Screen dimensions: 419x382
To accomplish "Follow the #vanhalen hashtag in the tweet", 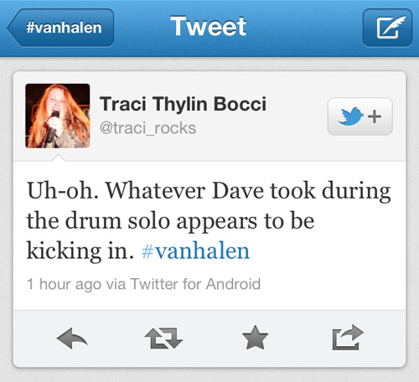I will coord(195,250).
